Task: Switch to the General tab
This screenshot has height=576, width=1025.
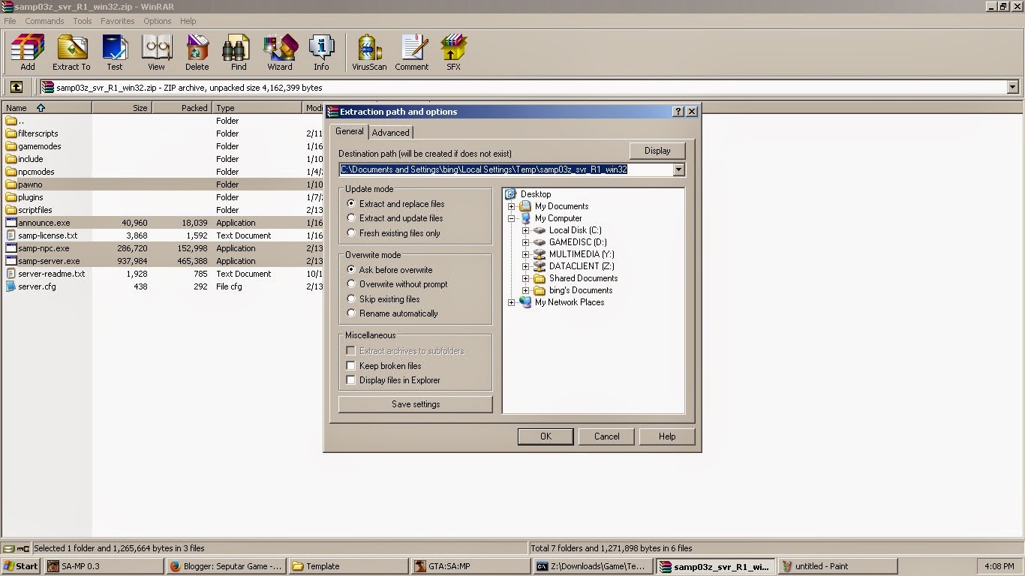Action: 350,131
